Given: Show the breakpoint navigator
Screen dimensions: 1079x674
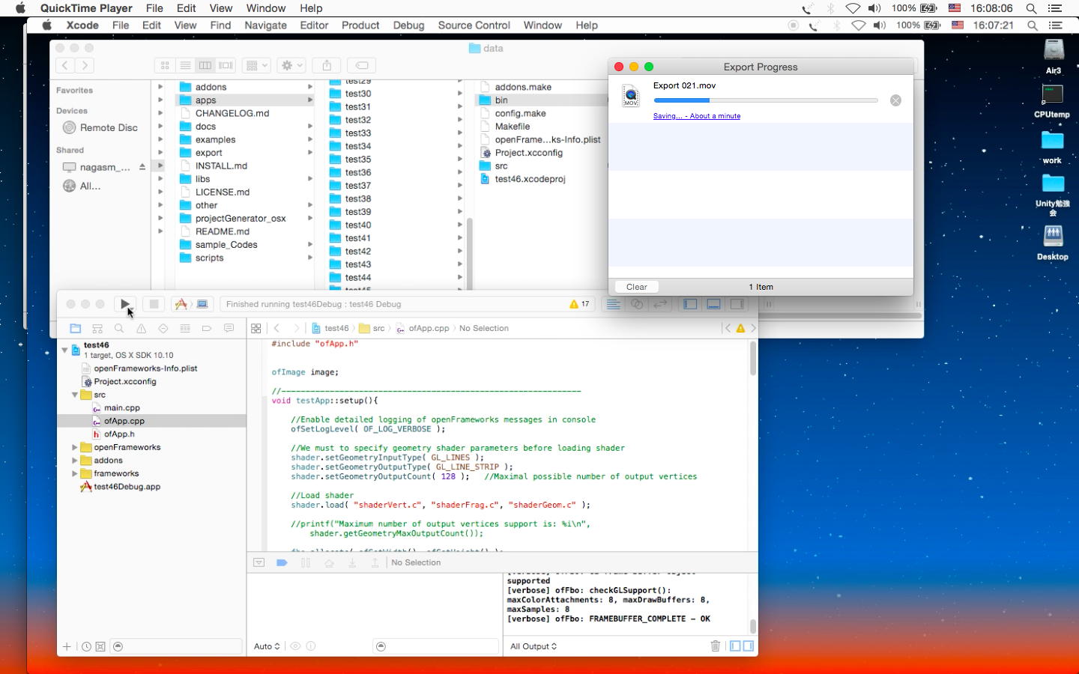Looking at the screenshot, I should (207, 328).
